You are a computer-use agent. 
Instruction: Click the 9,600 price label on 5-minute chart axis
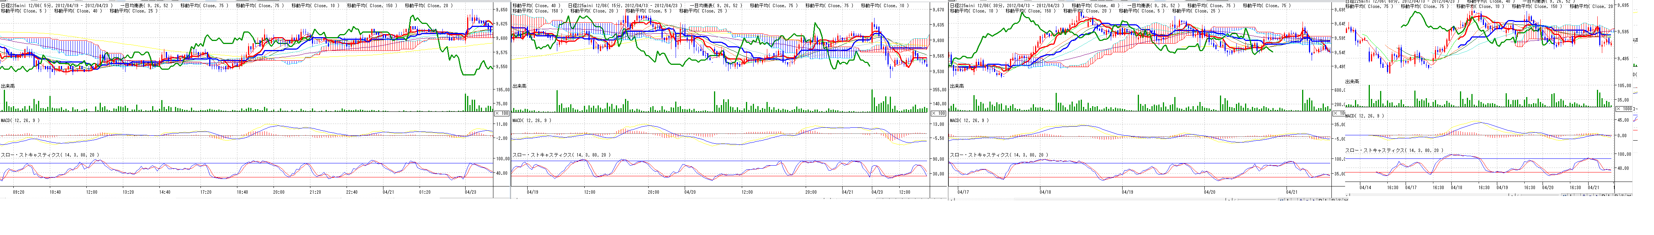501,38
